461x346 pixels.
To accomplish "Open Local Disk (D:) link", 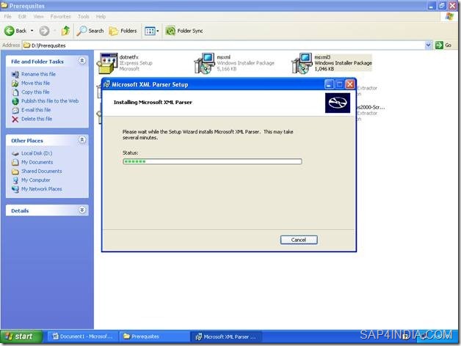I will pyautogui.click(x=37, y=153).
